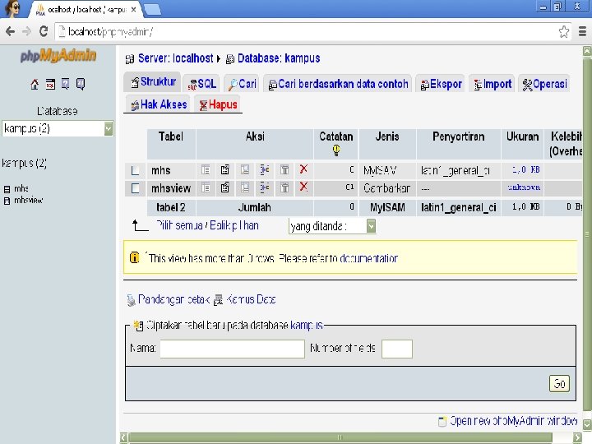The height and width of the screenshot is (444, 592).
Task: Open the 'yang ditandai' action dropdown
Action: (332, 226)
